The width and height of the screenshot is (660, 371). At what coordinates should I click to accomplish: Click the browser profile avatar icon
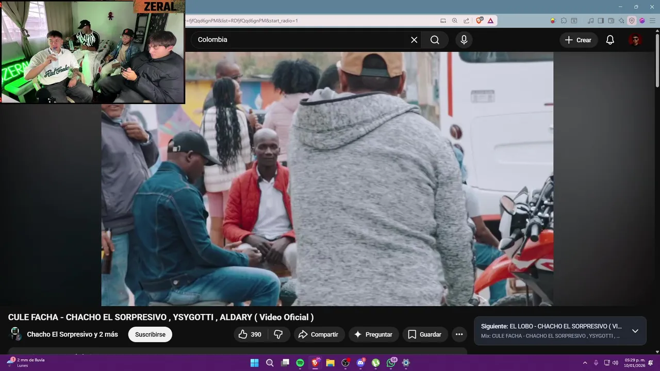point(642,21)
